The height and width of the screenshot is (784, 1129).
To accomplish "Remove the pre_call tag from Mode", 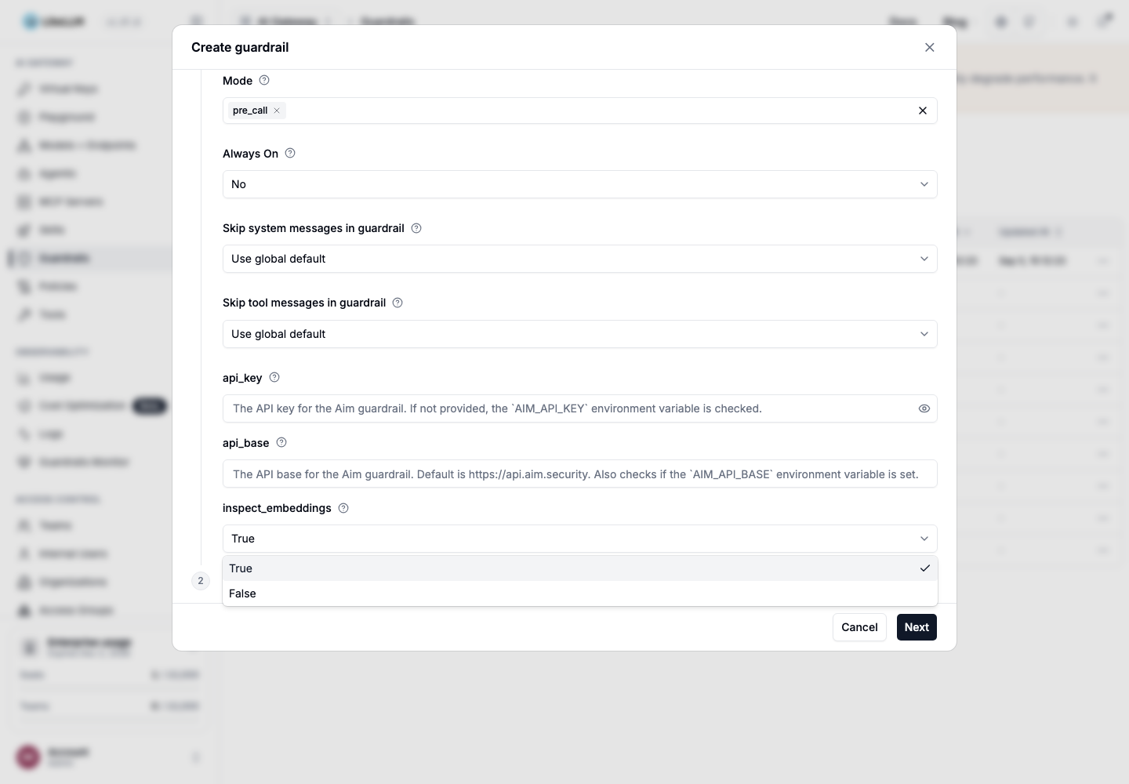I will 277,111.
